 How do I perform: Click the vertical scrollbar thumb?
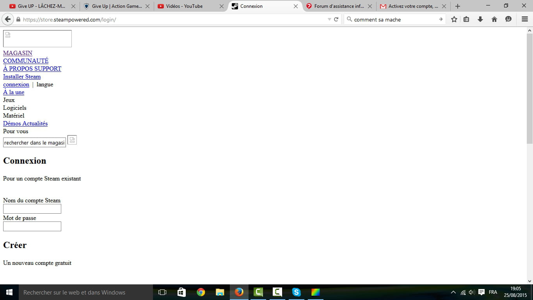tap(530, 88)
